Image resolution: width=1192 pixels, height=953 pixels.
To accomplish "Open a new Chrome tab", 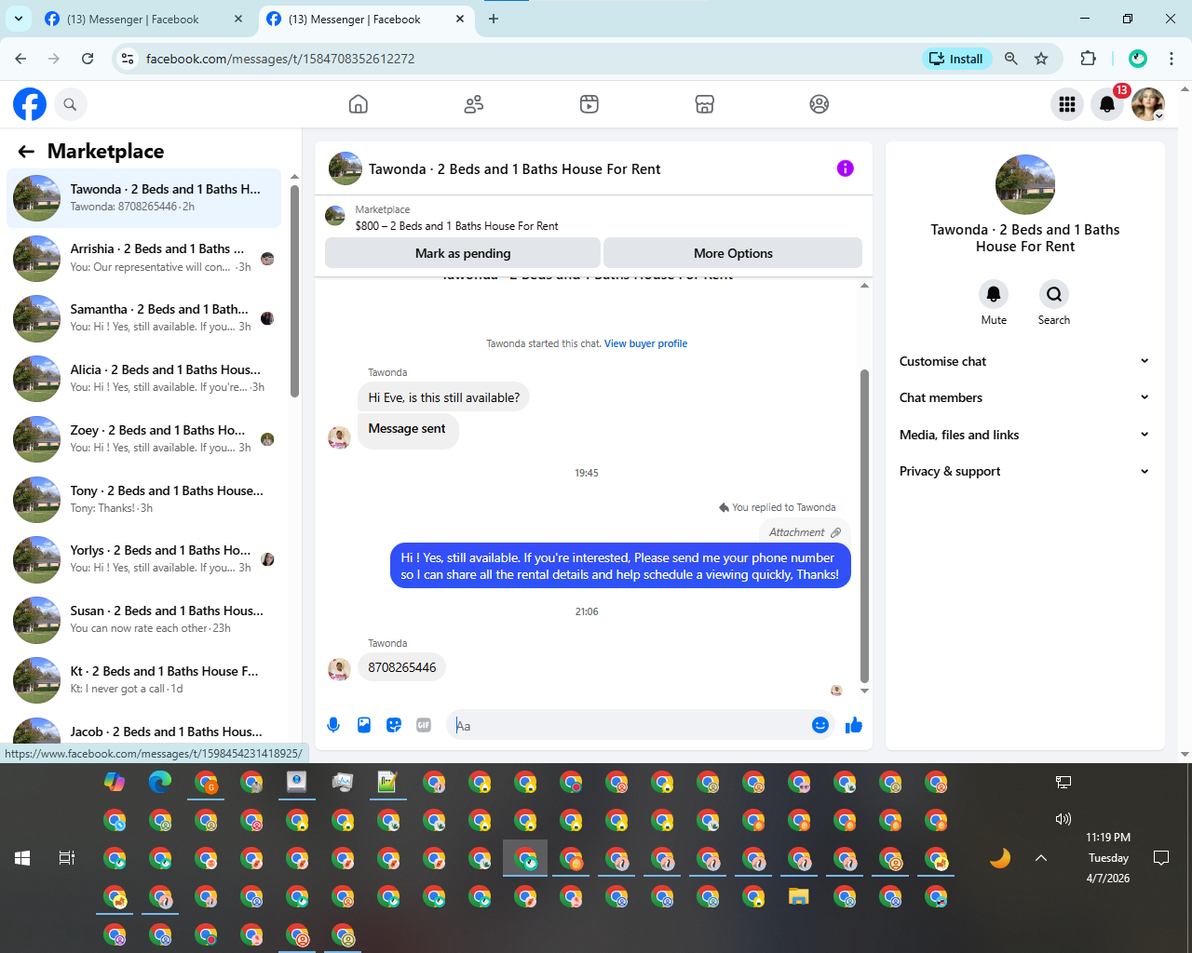I will click(x=494, y=19).
